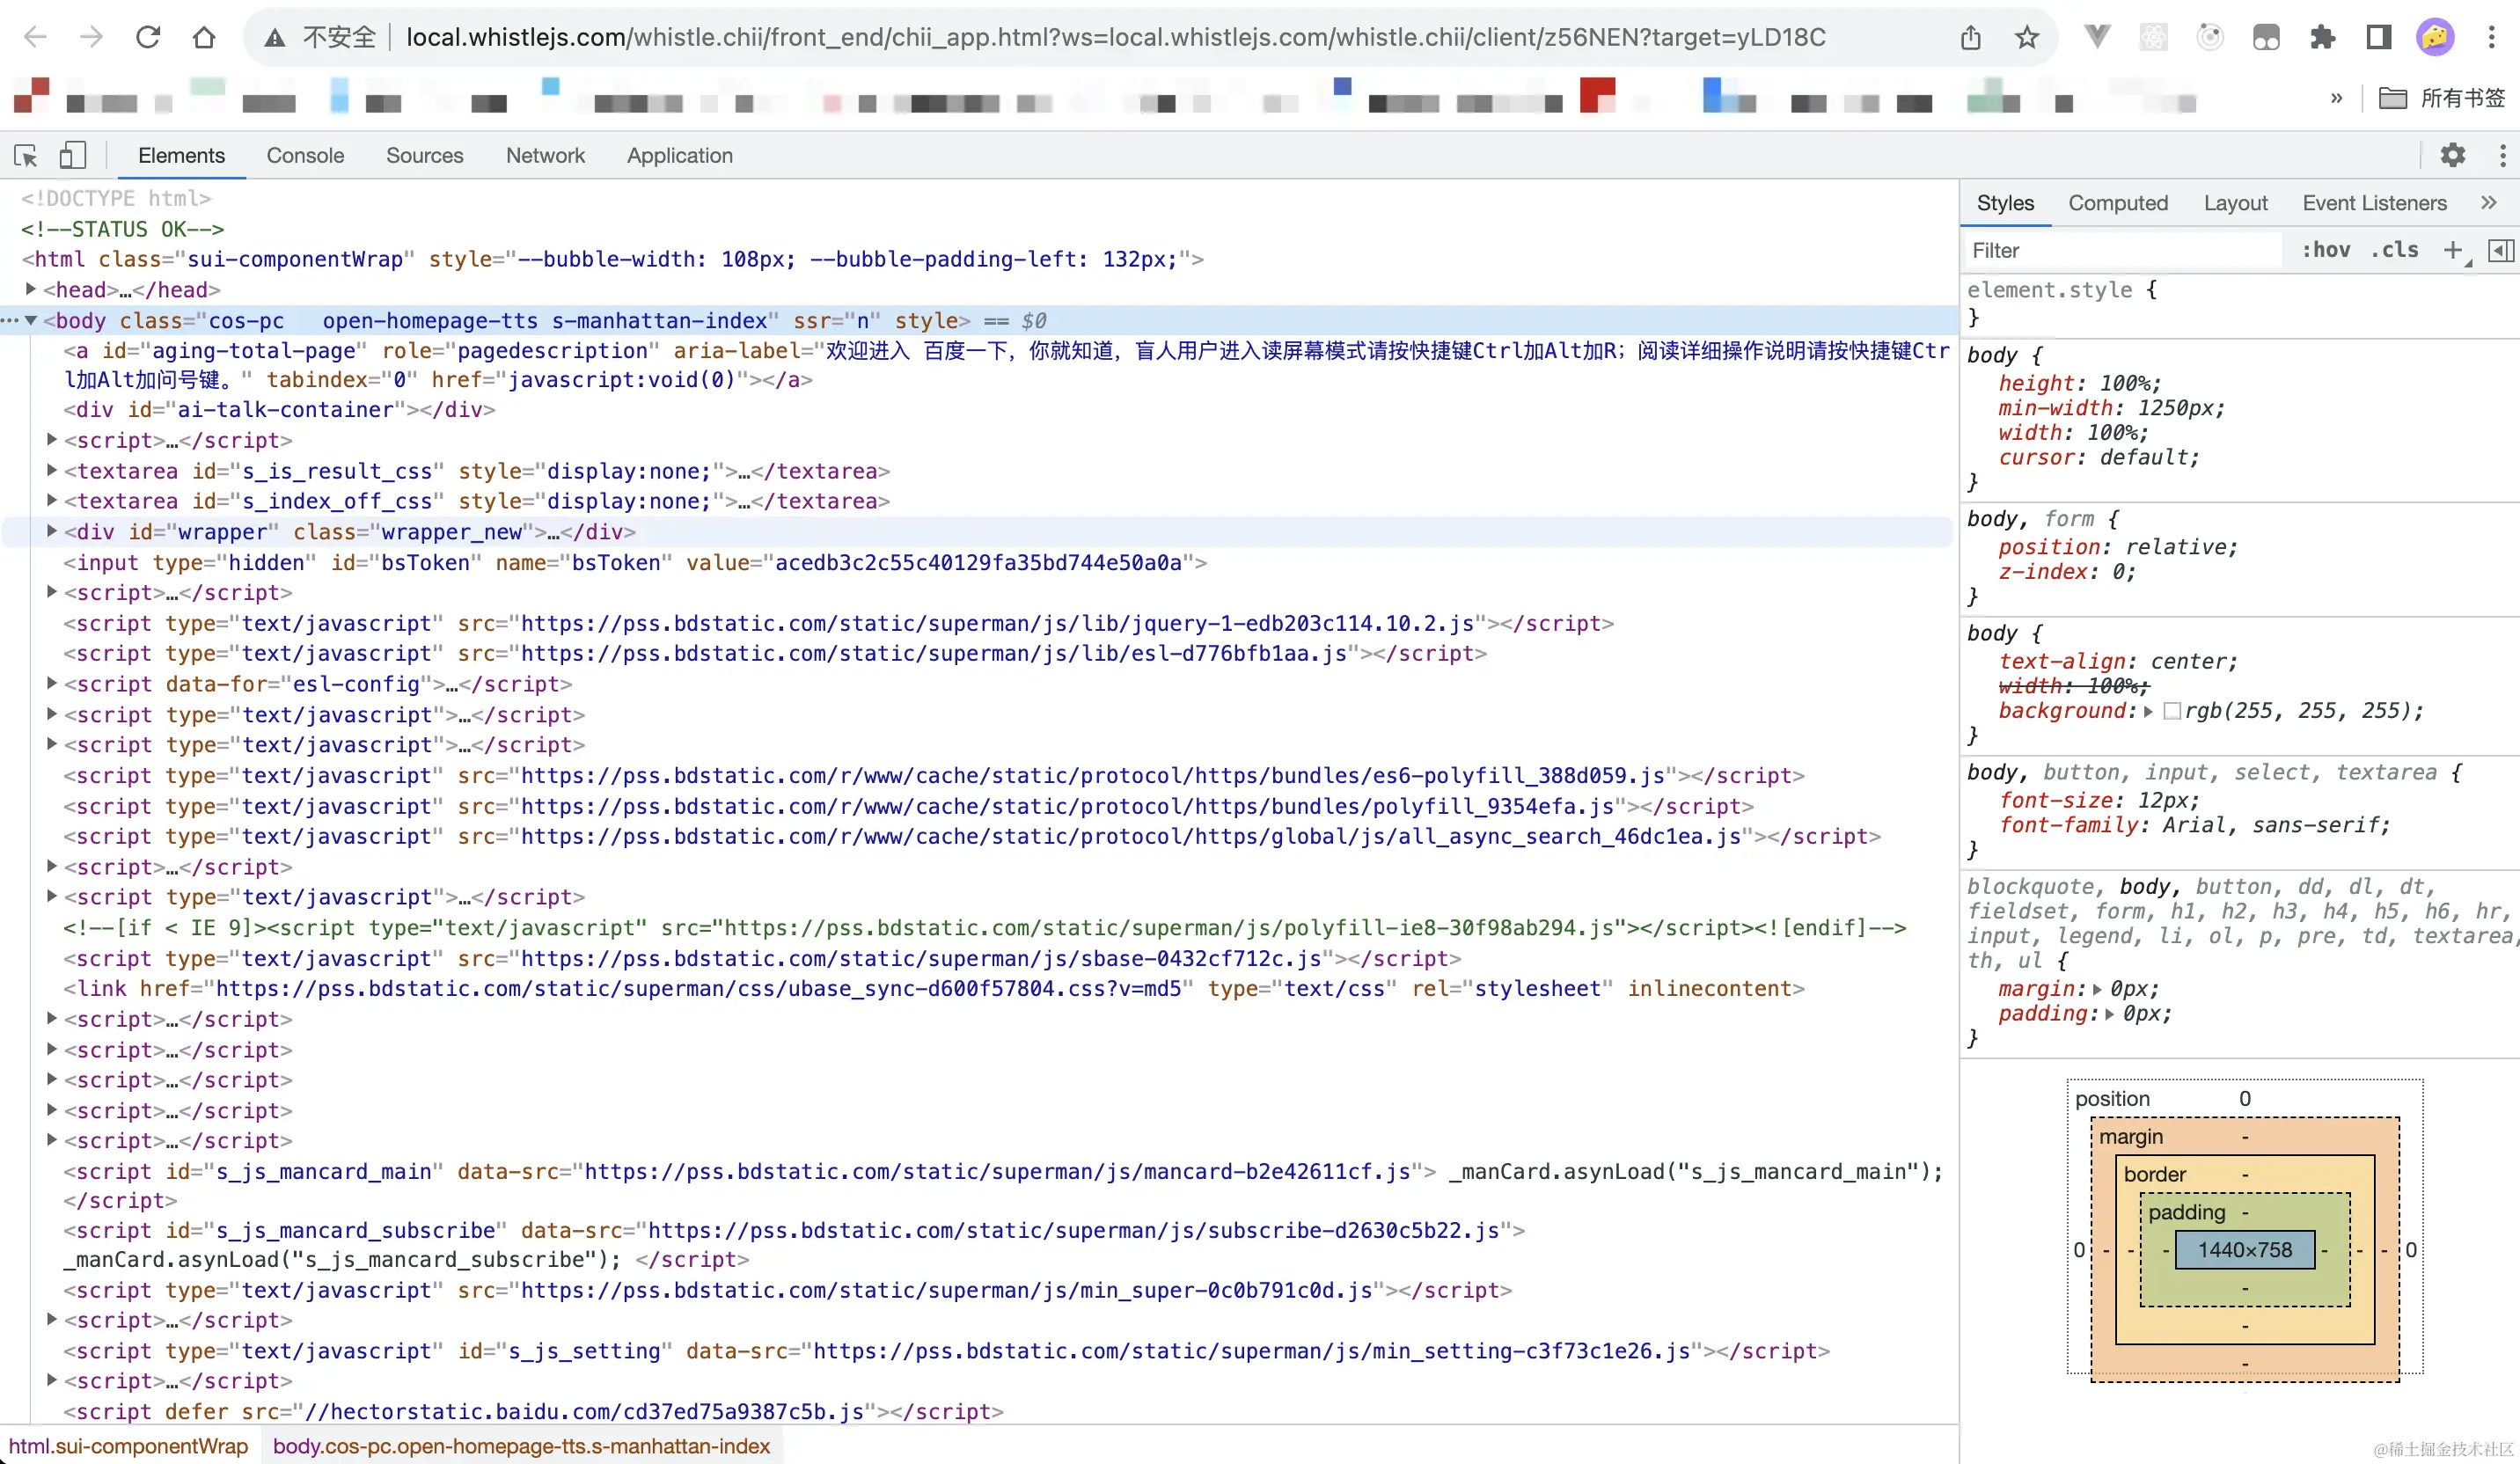Select the element.style rule block
2520x1464 pixels.
tap(2240, 303)
